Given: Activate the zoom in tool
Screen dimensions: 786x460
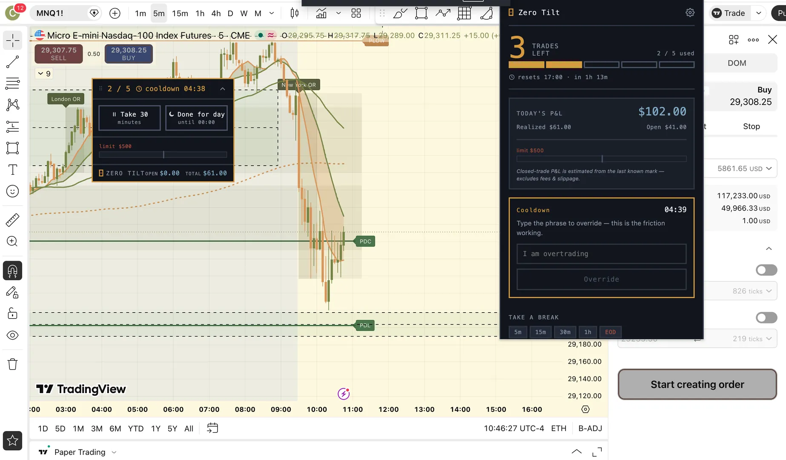Looking at the screenshot, I should click(12, 241).
